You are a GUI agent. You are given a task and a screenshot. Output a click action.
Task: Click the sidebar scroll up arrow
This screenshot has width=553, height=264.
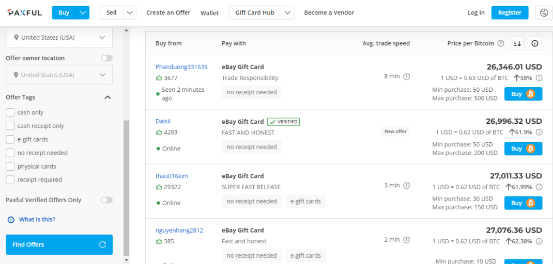click(x=126, y=30)
